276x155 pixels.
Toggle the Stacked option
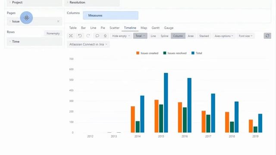tap(204, 36)
